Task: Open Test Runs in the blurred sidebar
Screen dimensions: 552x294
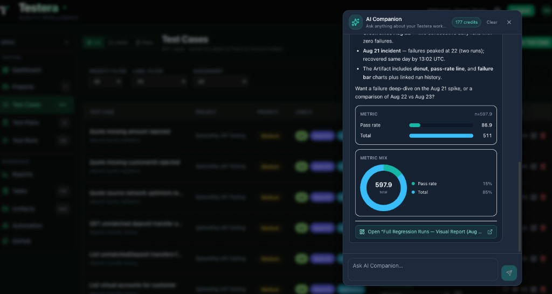Action: (x=25, y=141)
